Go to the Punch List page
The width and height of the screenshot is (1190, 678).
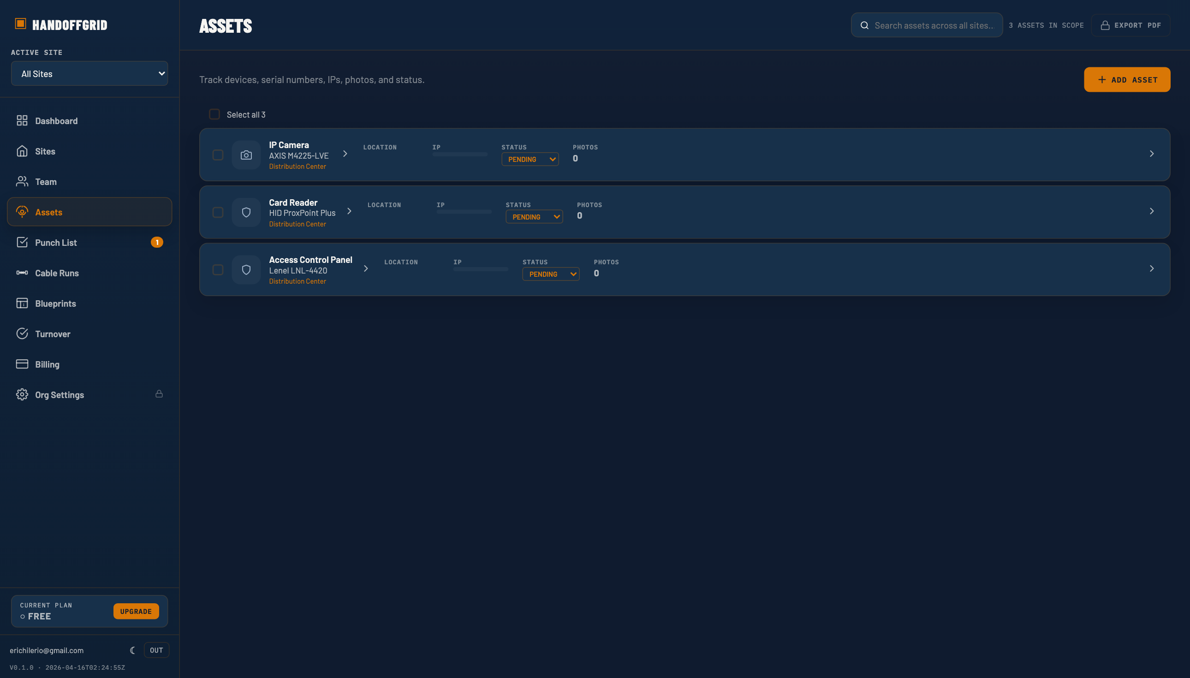click(55, 242)
